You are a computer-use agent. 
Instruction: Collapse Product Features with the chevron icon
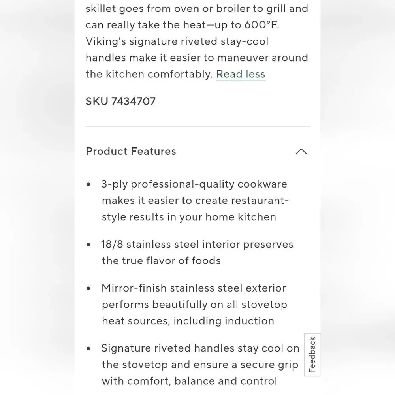[x=301, y=152]
